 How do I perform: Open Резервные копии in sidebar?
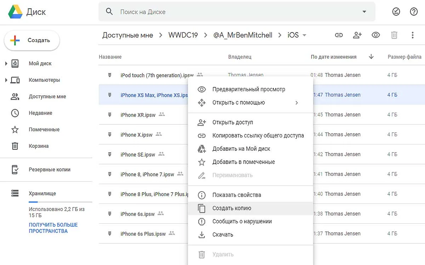click(x=50, y=170)
